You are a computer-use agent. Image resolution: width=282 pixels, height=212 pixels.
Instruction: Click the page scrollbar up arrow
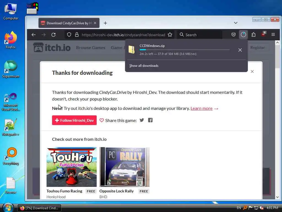click(x=277, y=43)
